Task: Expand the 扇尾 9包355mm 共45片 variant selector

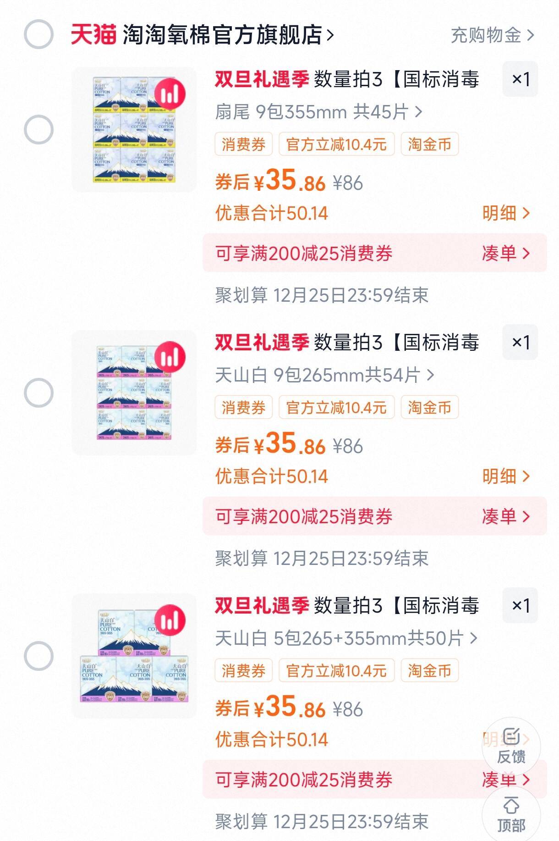Action: click(x=319, y=112)
